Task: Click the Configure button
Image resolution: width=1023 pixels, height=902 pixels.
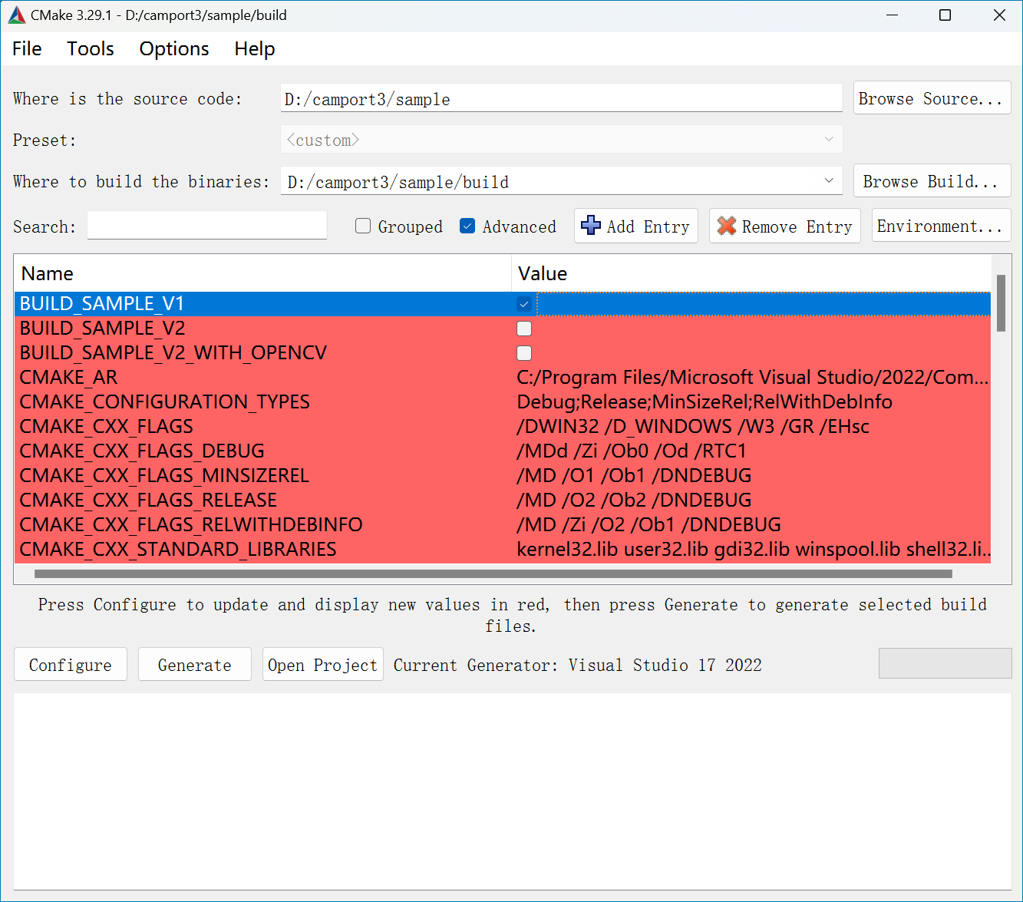Action: click(71, 664)
